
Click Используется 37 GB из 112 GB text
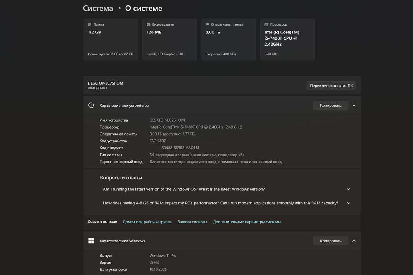(x=110, y=54)
